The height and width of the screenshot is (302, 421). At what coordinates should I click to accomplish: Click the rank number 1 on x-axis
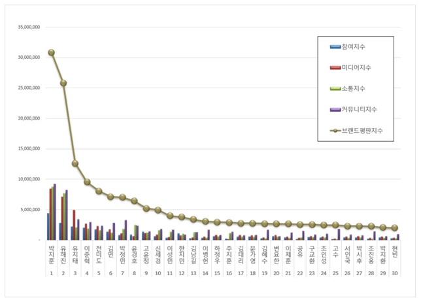[x=51, y=273]
